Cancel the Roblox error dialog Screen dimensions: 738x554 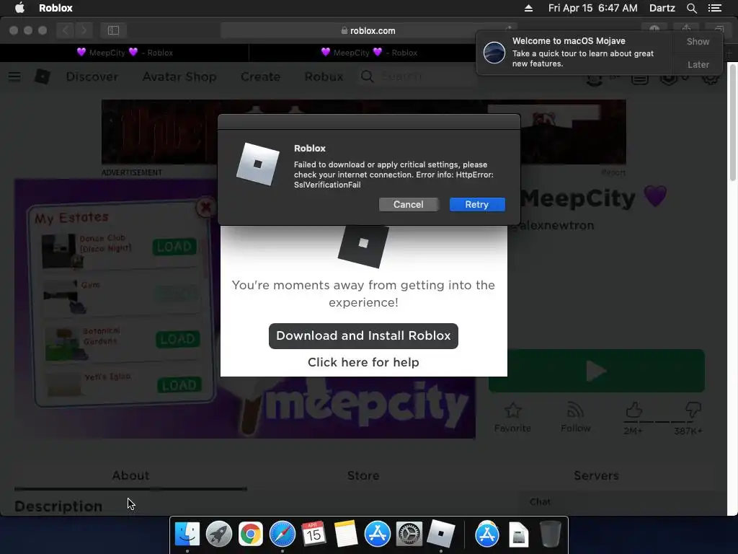[x=408, y=204]
